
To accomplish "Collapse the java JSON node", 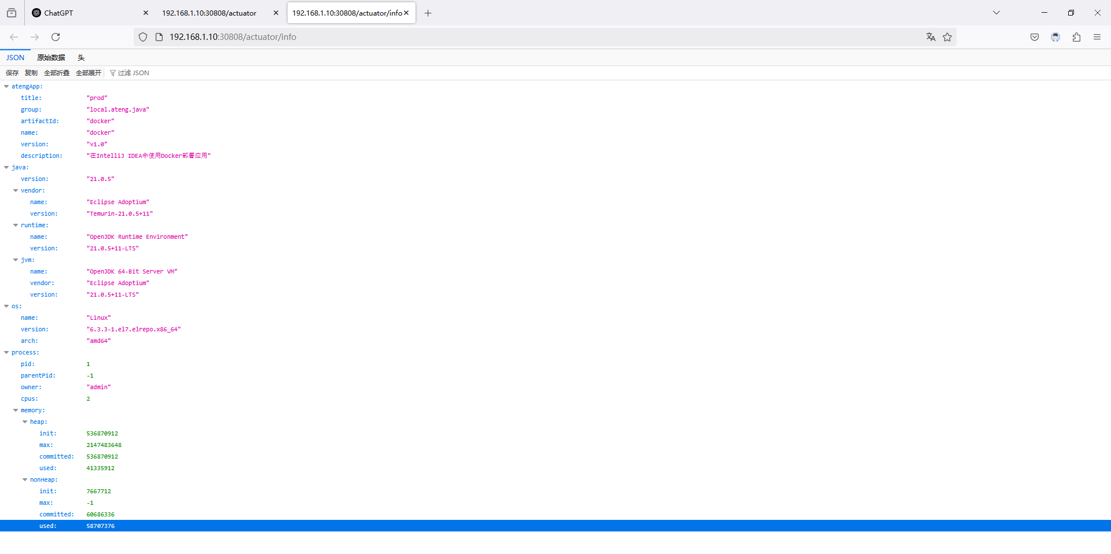I will point(6,168).
